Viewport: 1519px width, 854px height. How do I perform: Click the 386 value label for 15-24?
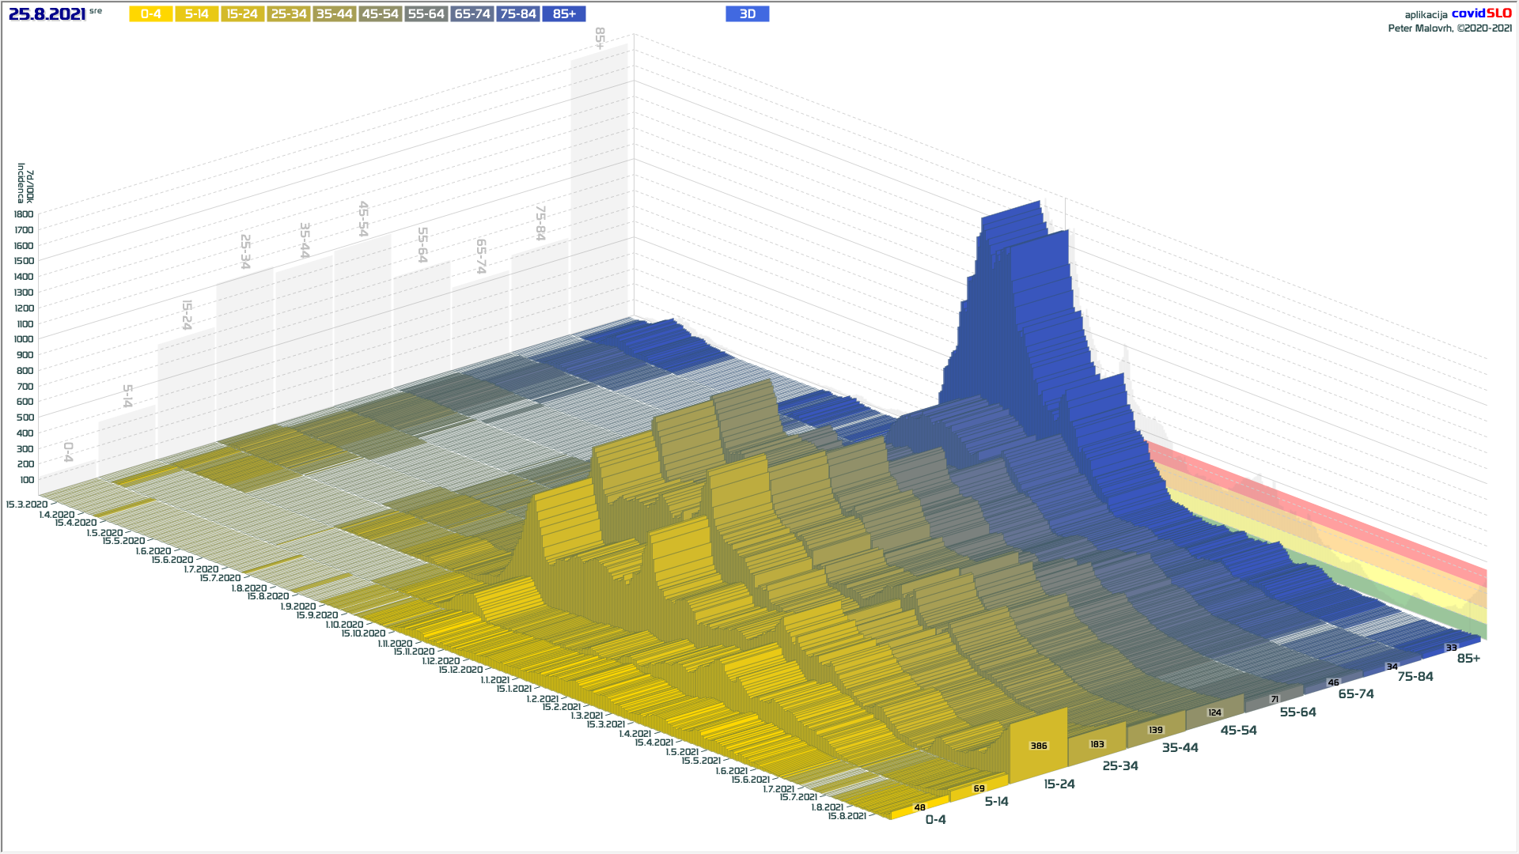[x=1038, y=746]
